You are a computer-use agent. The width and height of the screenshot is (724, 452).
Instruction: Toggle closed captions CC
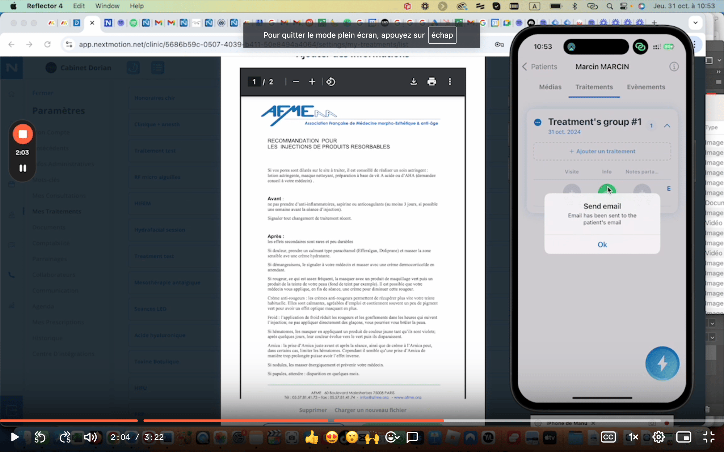608,437
